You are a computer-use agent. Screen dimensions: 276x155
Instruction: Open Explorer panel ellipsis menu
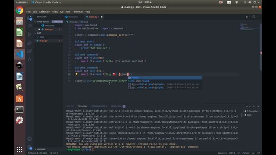pos(59,17)
